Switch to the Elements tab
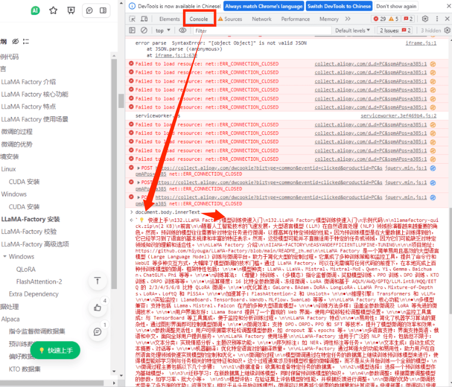 pyautogui.click(x=169, y=19)
